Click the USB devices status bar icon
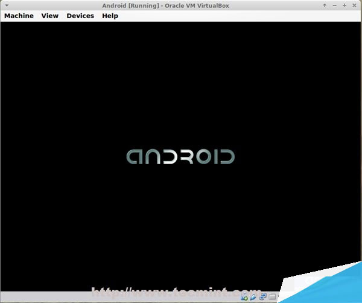 click(253, 297)
